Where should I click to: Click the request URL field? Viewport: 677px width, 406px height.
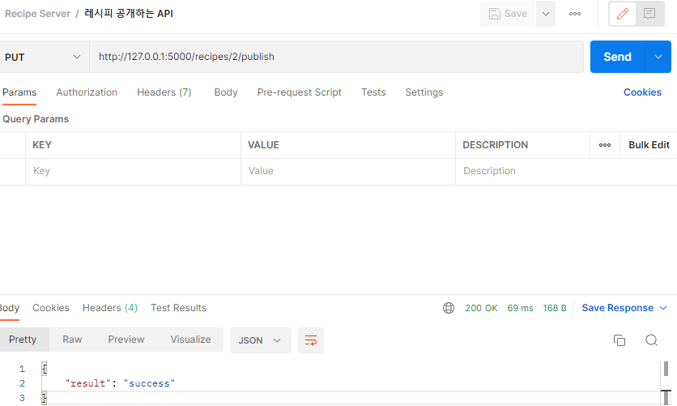[337, 57]
